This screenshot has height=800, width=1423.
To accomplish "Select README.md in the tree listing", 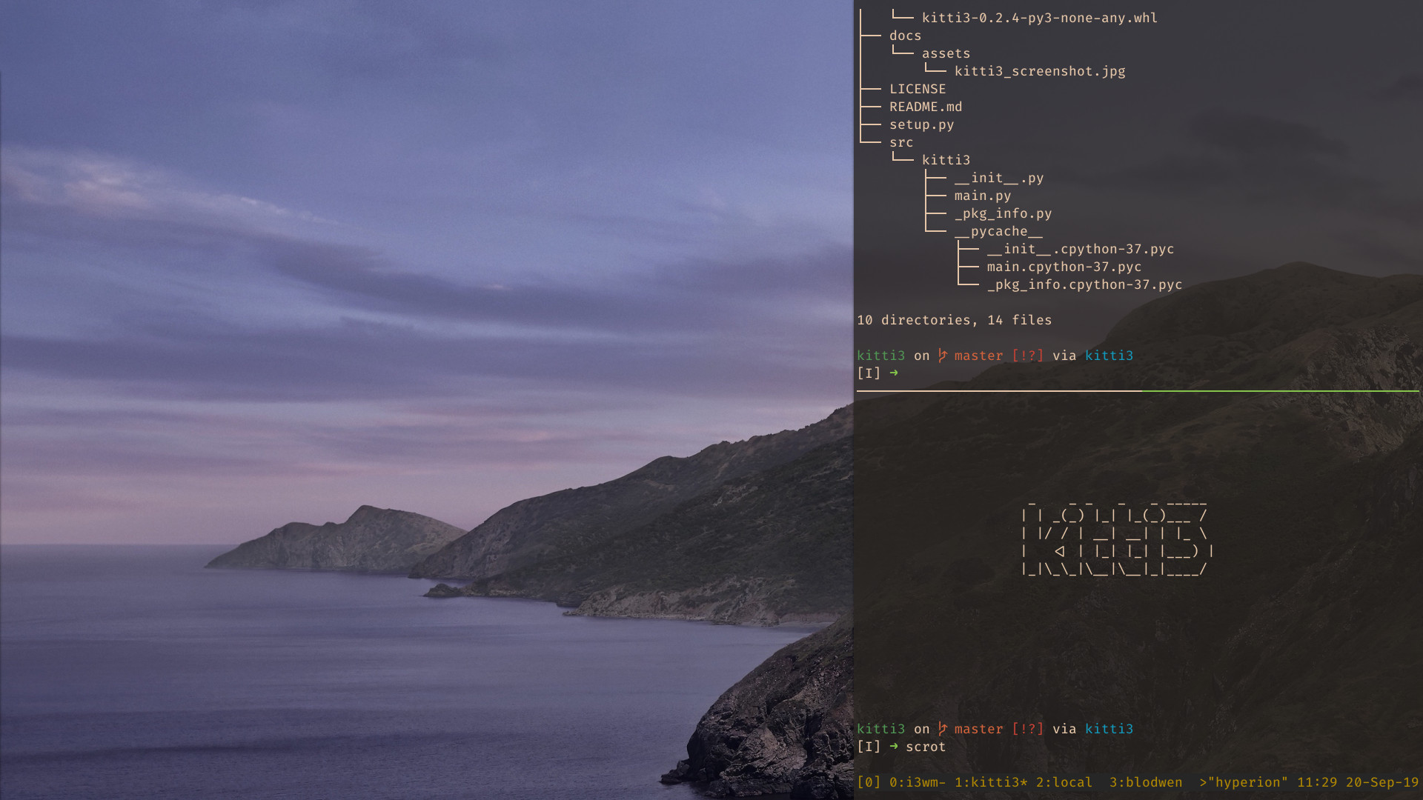I will tap(926, 107).
